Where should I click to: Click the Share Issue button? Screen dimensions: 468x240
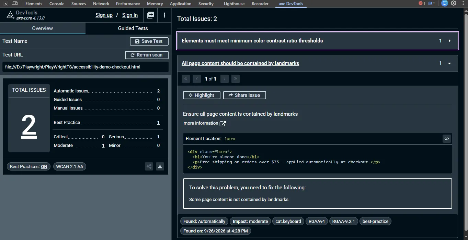(244, 95)
